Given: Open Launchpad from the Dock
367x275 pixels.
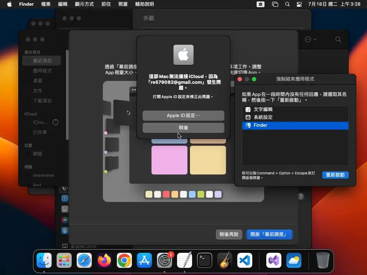Looking at the screenshot, I should 64,260.
